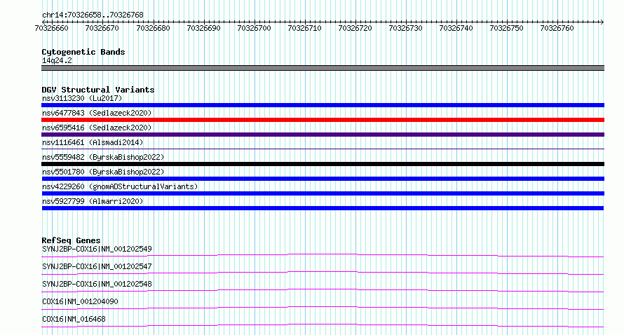Viewport: 624px width, 335px height.
Task: Select ruler position 70326690
Action: 203,28
